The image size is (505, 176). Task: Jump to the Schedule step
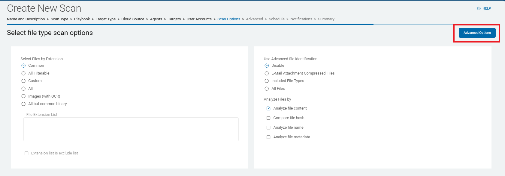pos(277,19)
